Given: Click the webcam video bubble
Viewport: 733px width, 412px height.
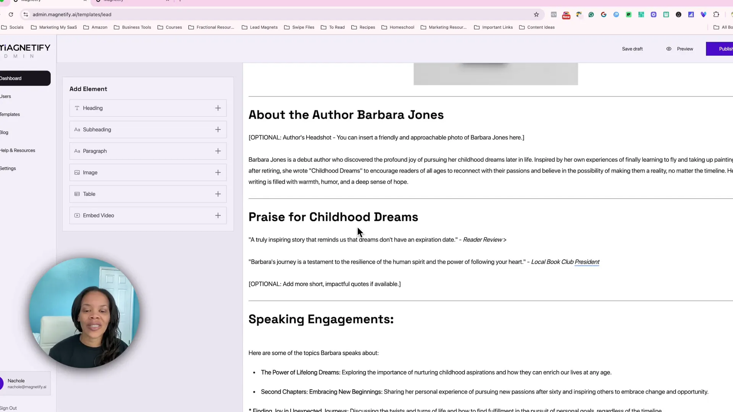Looking at the screenshot, I should pyautogui.click(x=84, y=313).
